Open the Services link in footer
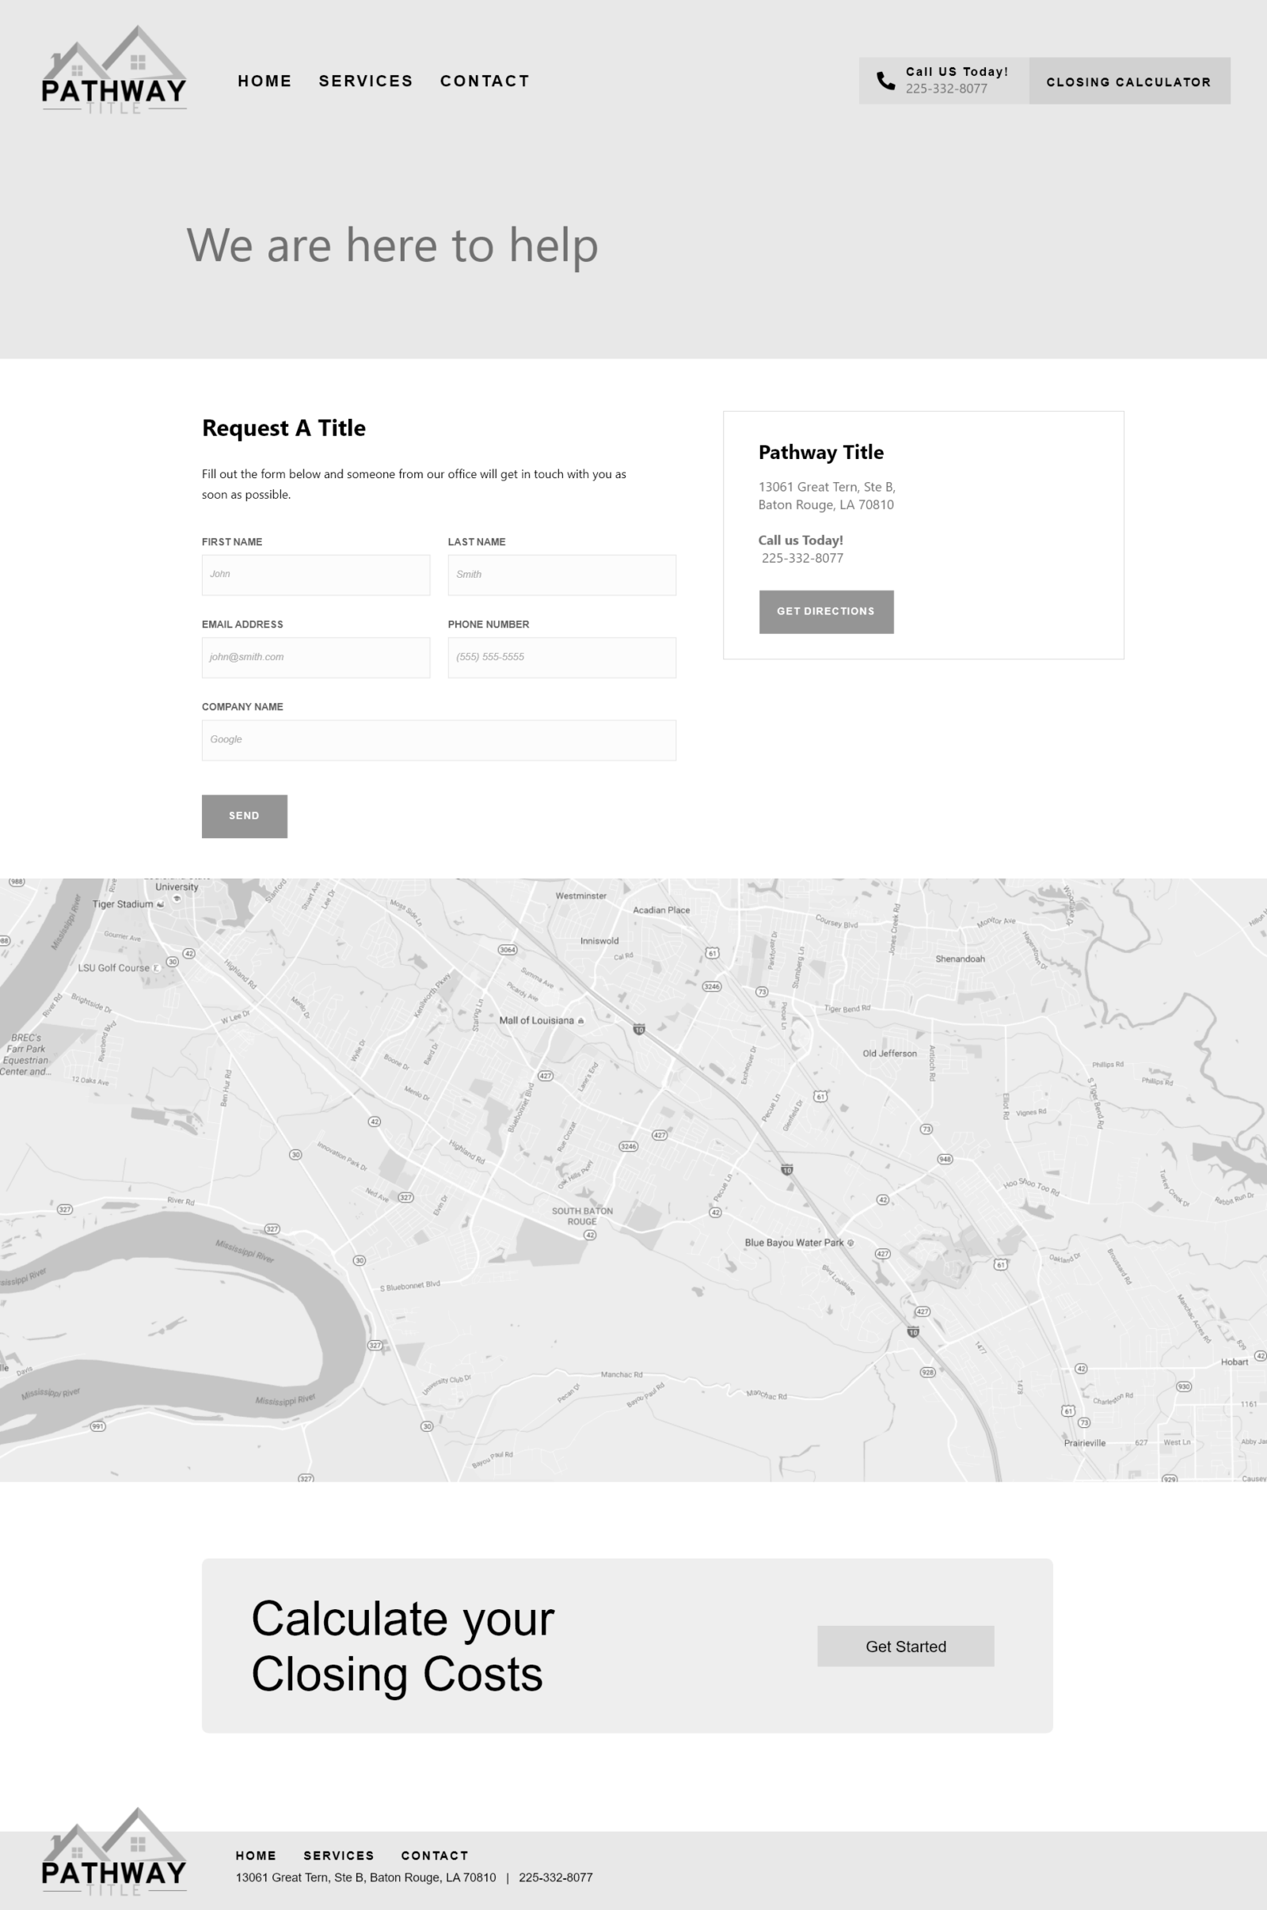This screenshot has height=1910, width=1267. 339,1855
